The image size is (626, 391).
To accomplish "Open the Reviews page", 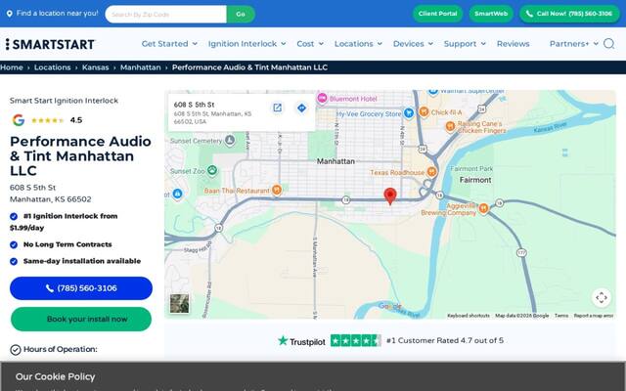I will (x=513, y=44).
